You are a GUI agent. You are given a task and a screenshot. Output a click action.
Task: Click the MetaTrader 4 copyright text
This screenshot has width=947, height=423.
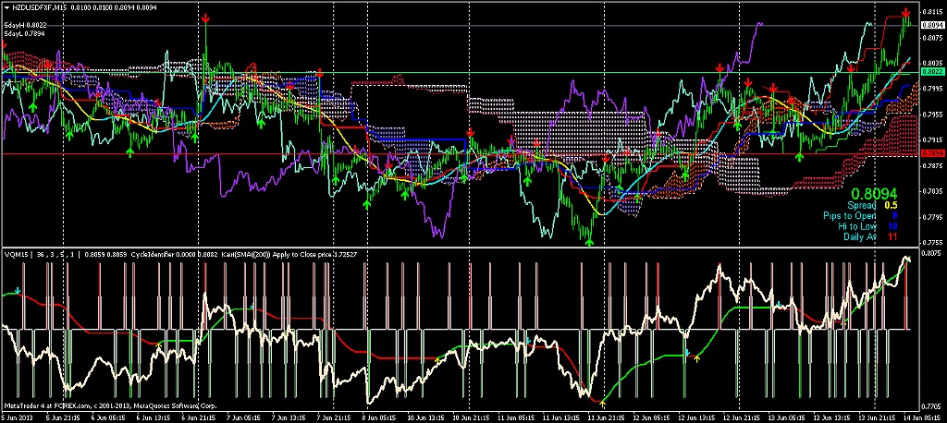tap(109, 405)
